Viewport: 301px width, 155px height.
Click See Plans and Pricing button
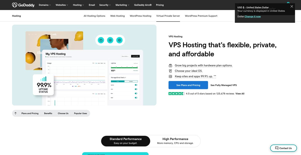tap(188, 85)
